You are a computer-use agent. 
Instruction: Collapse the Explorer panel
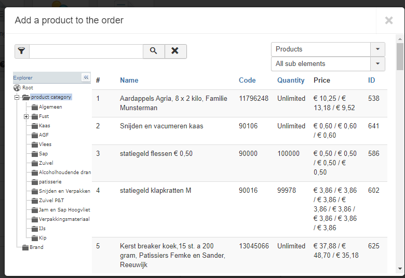(86, 77)
